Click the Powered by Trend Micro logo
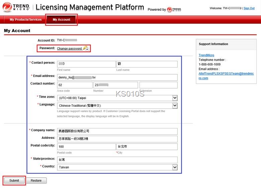This screenshot has height=189, width=261. [x=174, y=9]
